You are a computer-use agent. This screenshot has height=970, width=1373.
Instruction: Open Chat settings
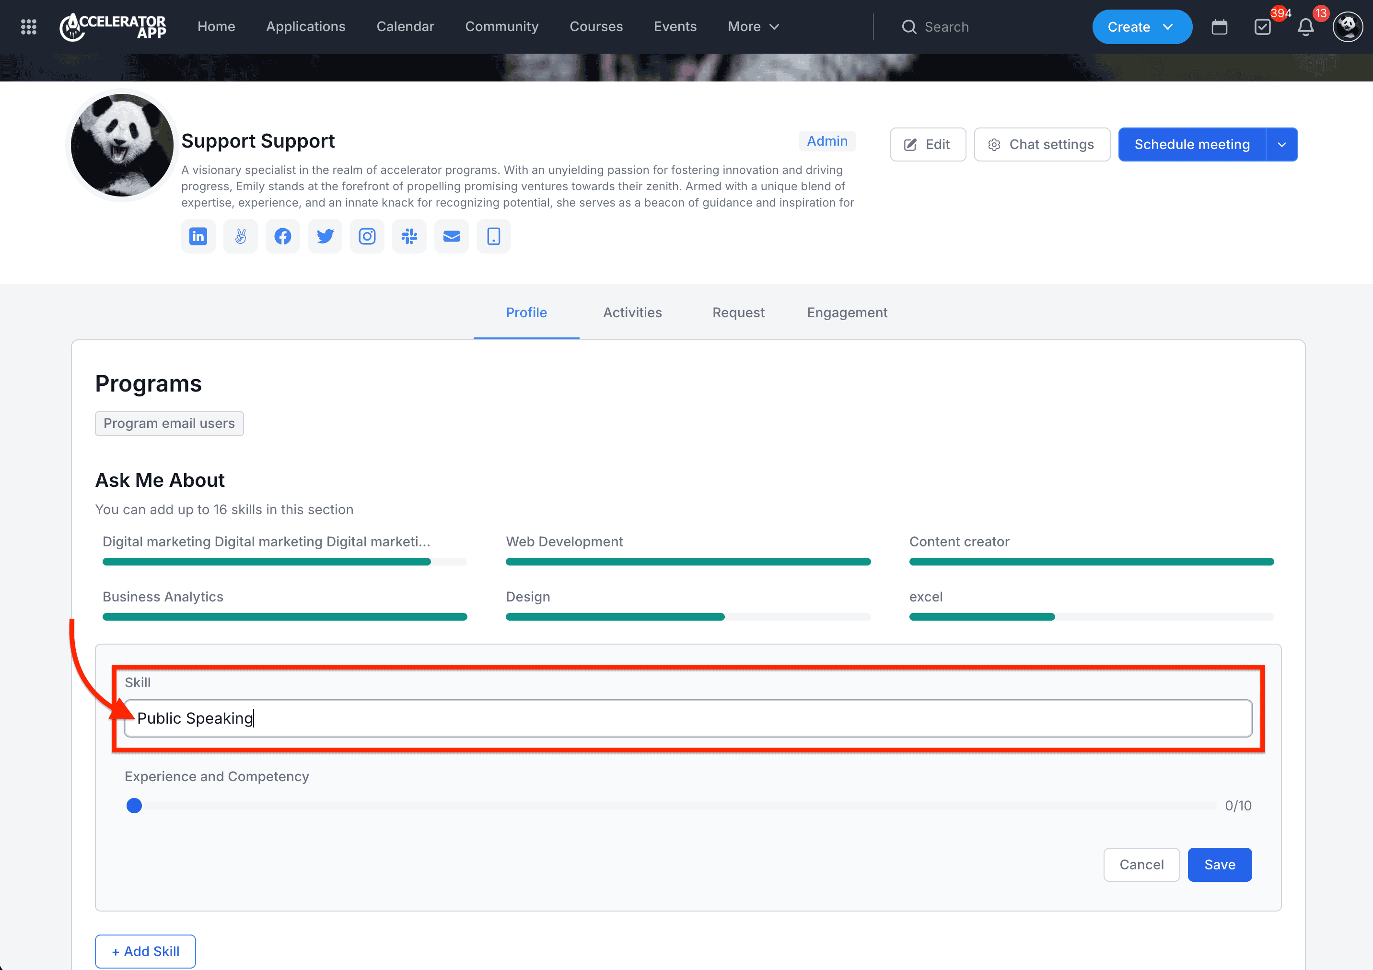pos(1041,145)
